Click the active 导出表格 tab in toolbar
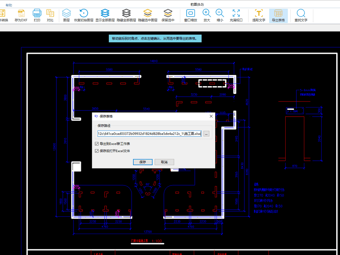This screenshot has height=255, width=340. pyautogui.click(x=279, y=15)
